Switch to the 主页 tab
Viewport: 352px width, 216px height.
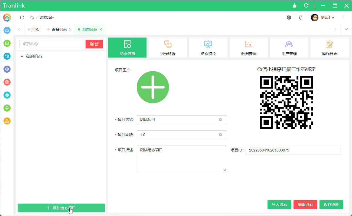(34, 29)
